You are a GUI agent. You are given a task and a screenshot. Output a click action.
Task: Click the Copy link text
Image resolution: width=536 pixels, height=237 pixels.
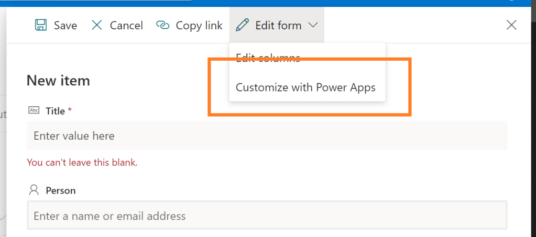pos(199,25)
